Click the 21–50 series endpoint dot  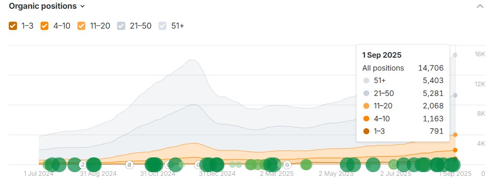pyautogui.click(x=455, y=95)
